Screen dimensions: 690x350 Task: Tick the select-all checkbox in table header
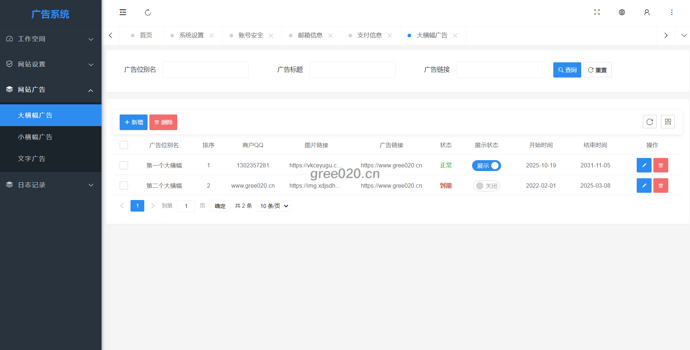click(124, 145)
